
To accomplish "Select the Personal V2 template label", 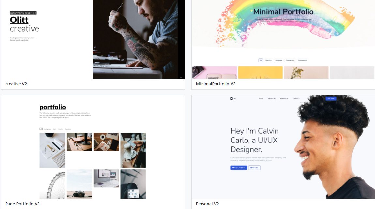I will click(x=207, y=204).
